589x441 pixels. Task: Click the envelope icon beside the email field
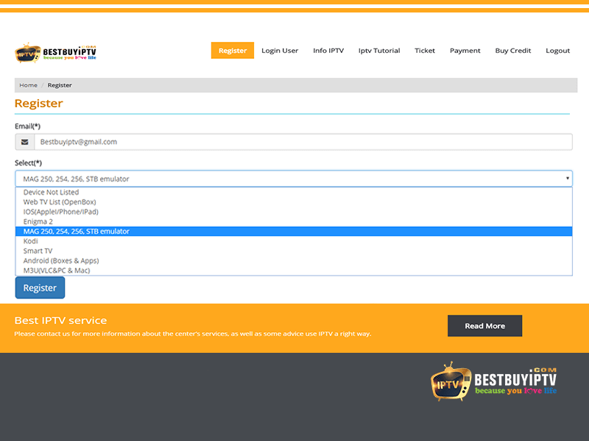tap(24, 141)
